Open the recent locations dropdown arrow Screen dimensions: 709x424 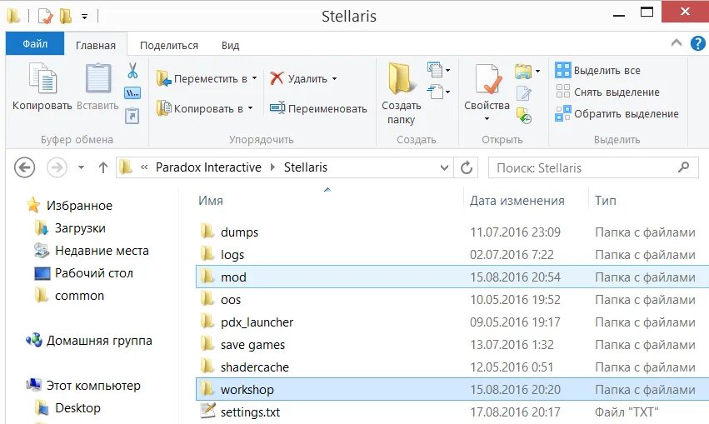(x=81, y=167)
